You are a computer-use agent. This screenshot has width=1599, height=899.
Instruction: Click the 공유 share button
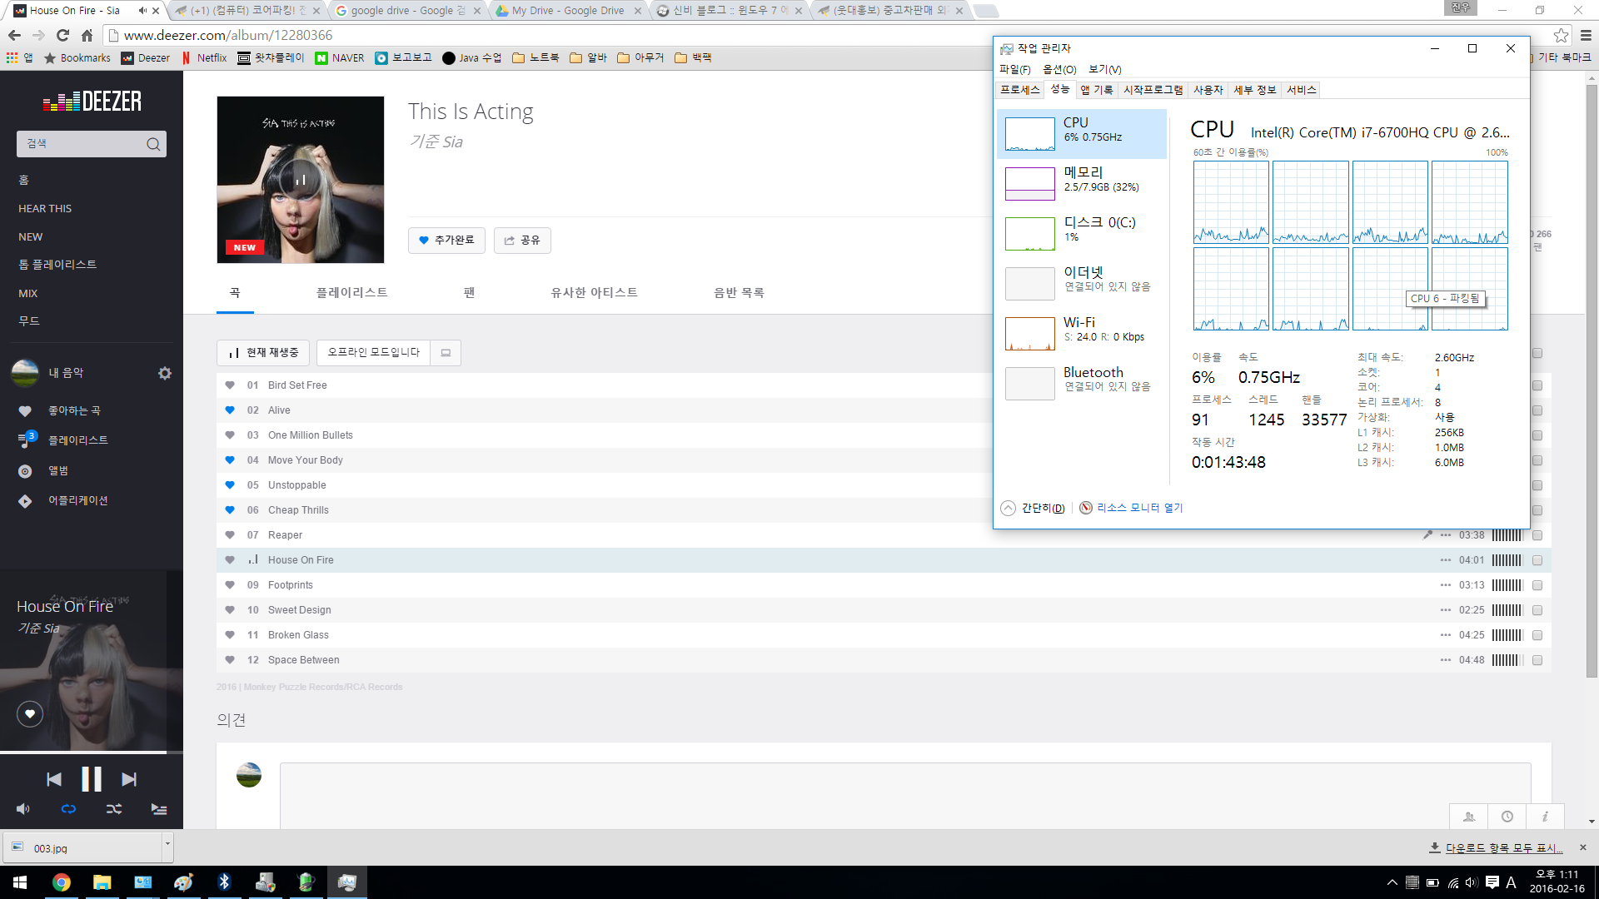point(522,240)
